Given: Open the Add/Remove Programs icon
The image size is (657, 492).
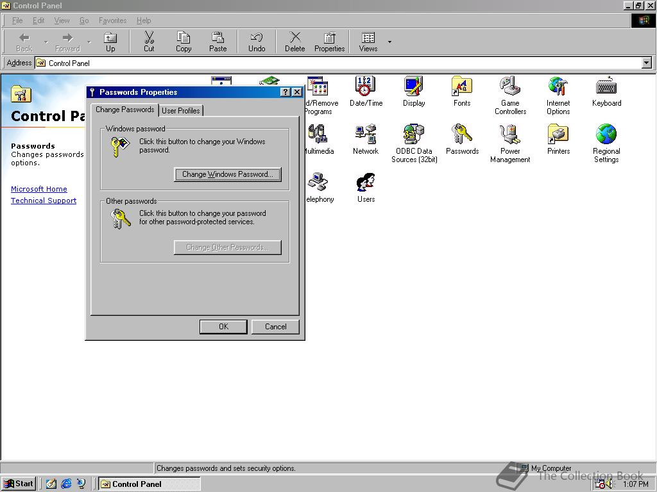Looking at the screenshot, I should [x=321, y=95].
